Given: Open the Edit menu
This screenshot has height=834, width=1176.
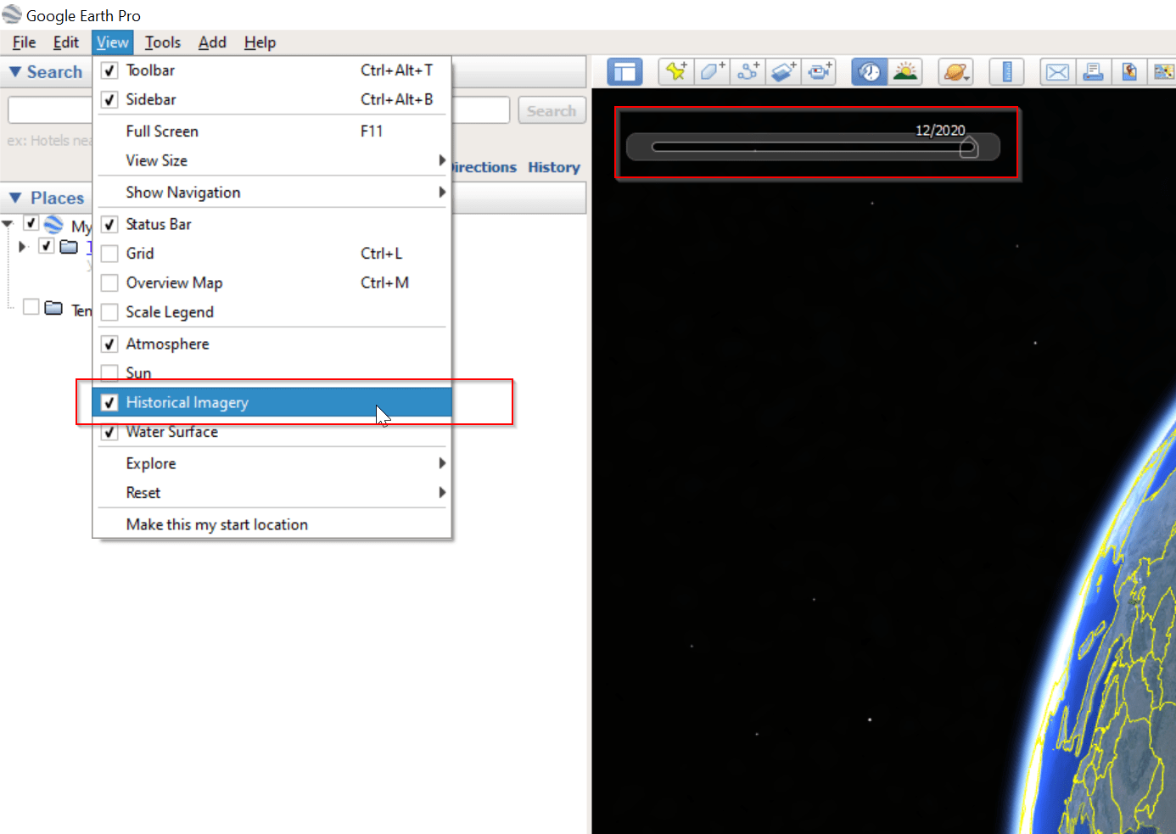Looking at the screenshot, I should pos(65,42).
